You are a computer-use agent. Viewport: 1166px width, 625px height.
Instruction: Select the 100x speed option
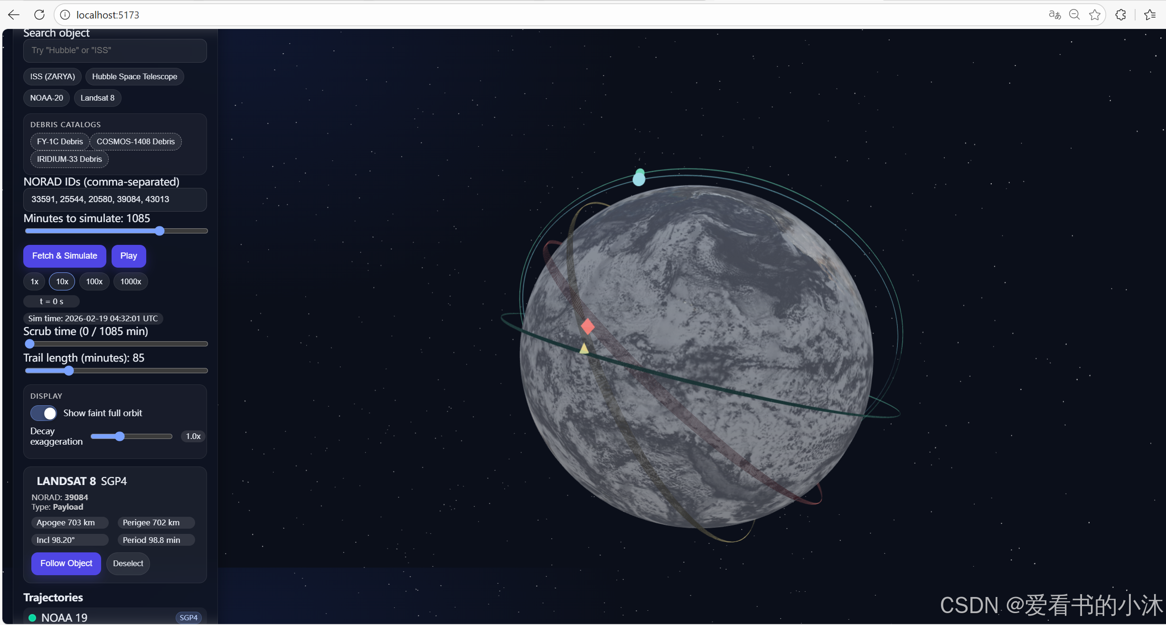(94, 281)
